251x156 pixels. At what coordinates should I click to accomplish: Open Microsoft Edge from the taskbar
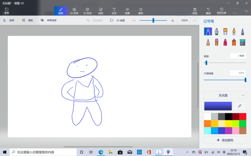tap(101, 152)
